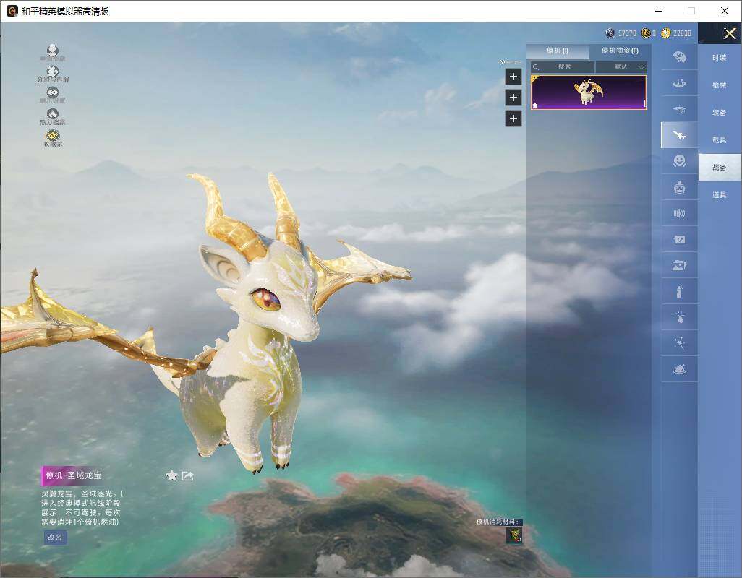Viewport: 742px width, 578px height.
Task: Toggle the 展示设置 eye display icon
Action: click(53, 93)
